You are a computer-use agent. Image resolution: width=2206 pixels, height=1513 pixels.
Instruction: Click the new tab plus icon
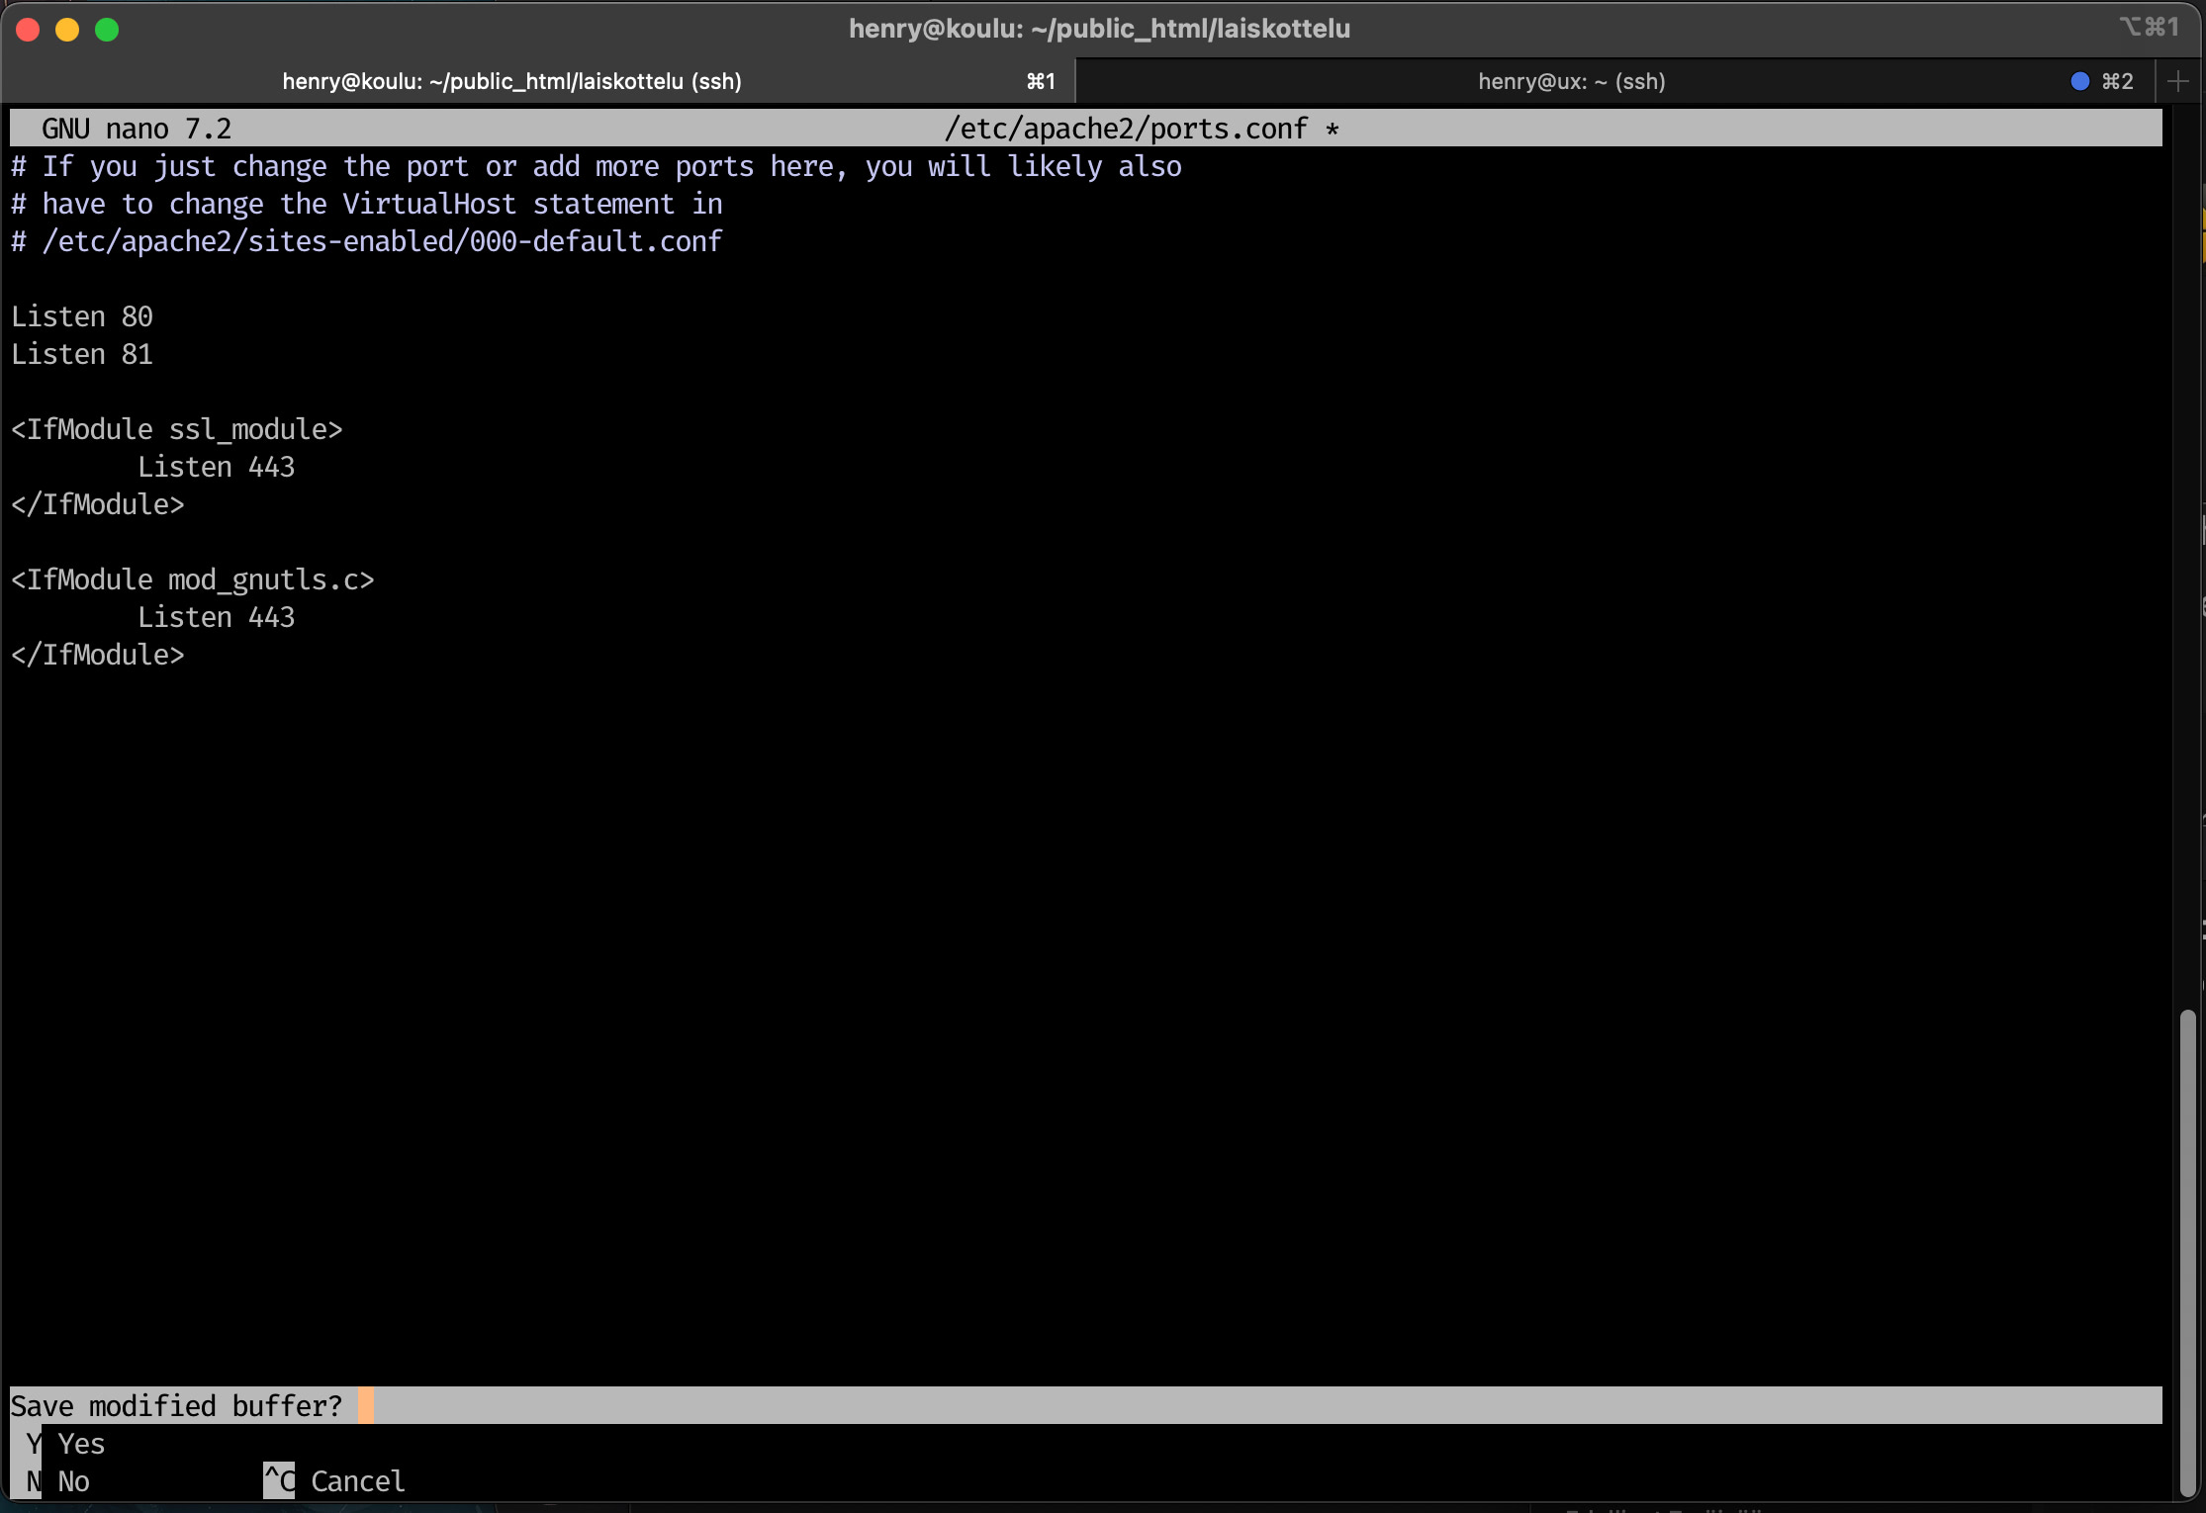[2177, 81]
